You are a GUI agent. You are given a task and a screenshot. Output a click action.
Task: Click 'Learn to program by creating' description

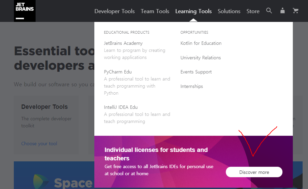pos(134,50)
